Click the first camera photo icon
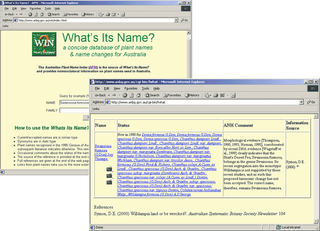320x231 pixels. (109, 169)
